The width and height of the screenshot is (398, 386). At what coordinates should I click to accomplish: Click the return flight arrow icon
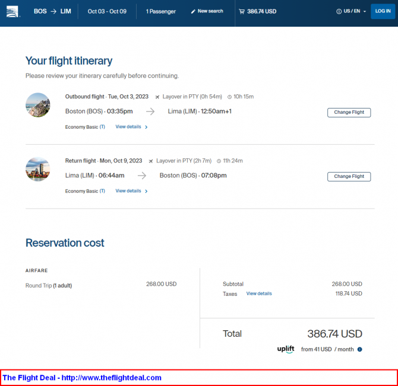tap(142, 176)
